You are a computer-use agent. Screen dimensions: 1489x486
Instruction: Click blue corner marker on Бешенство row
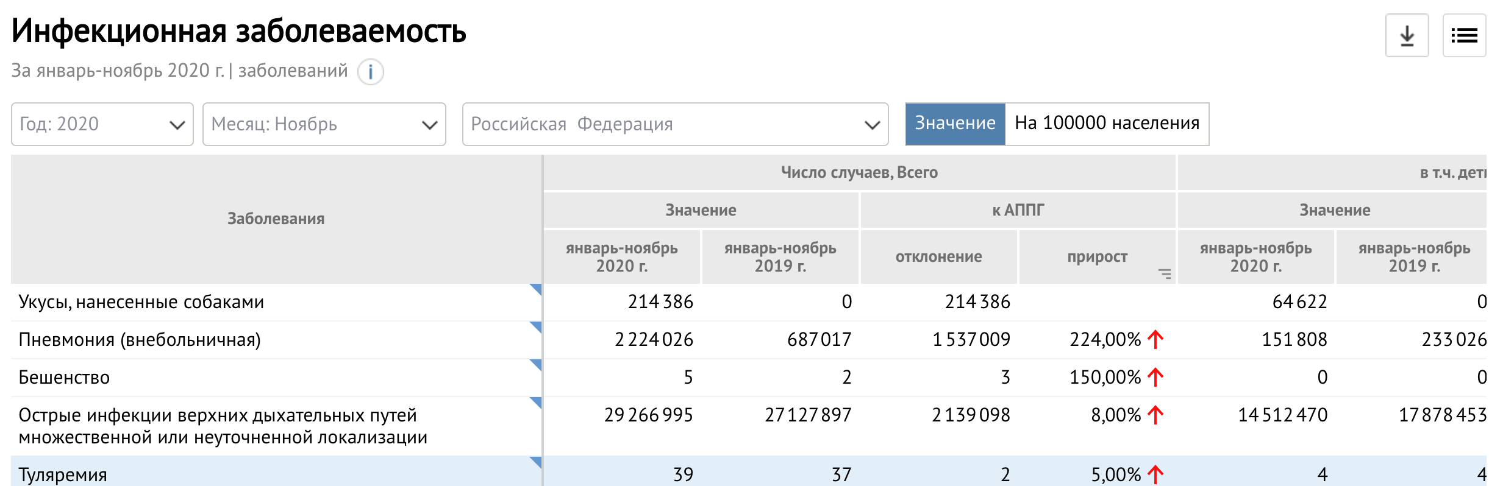(537, 364)
